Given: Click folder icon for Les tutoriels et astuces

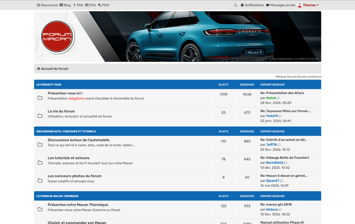Looking at the screenshot, I should pos(40,162).
